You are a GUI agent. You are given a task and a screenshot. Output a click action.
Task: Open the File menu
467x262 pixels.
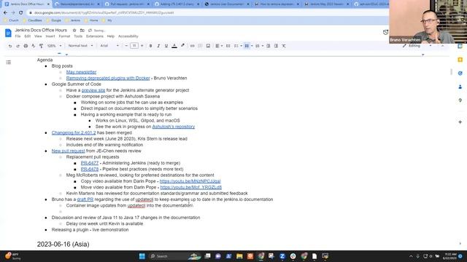[x=18, y=36]
